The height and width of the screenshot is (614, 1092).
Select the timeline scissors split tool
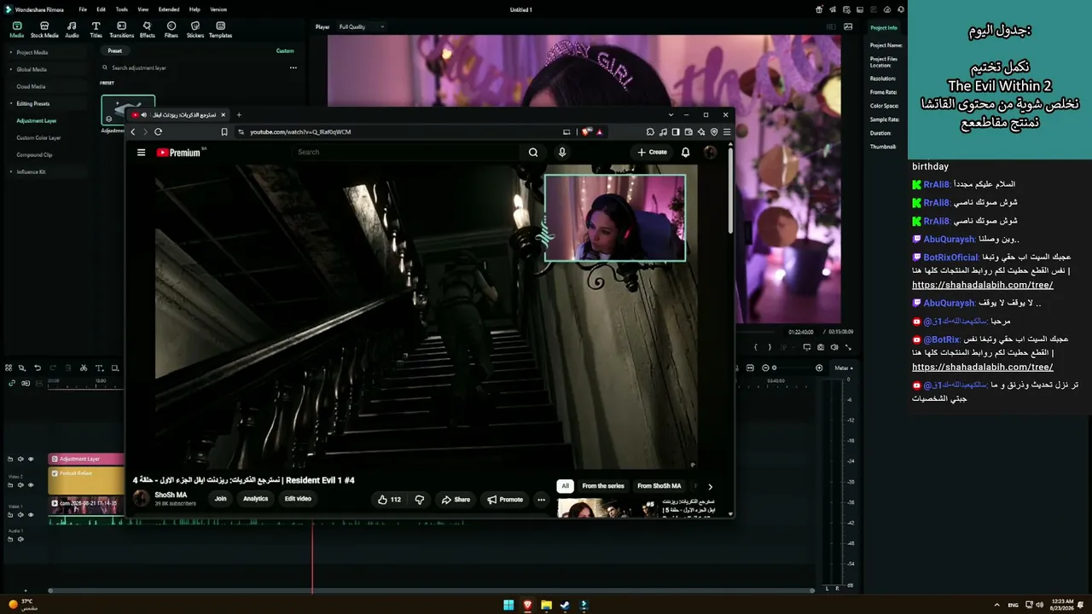coord(84,368)
